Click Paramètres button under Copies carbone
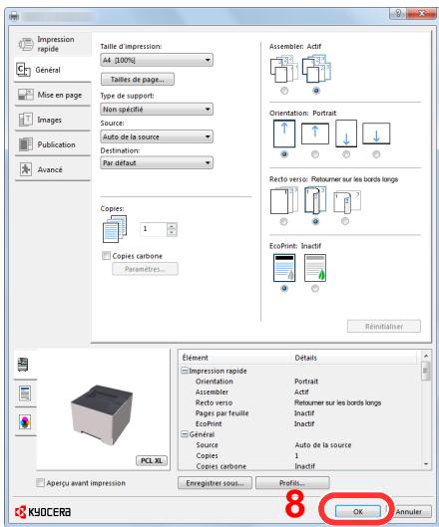 [x=145, y=269]
